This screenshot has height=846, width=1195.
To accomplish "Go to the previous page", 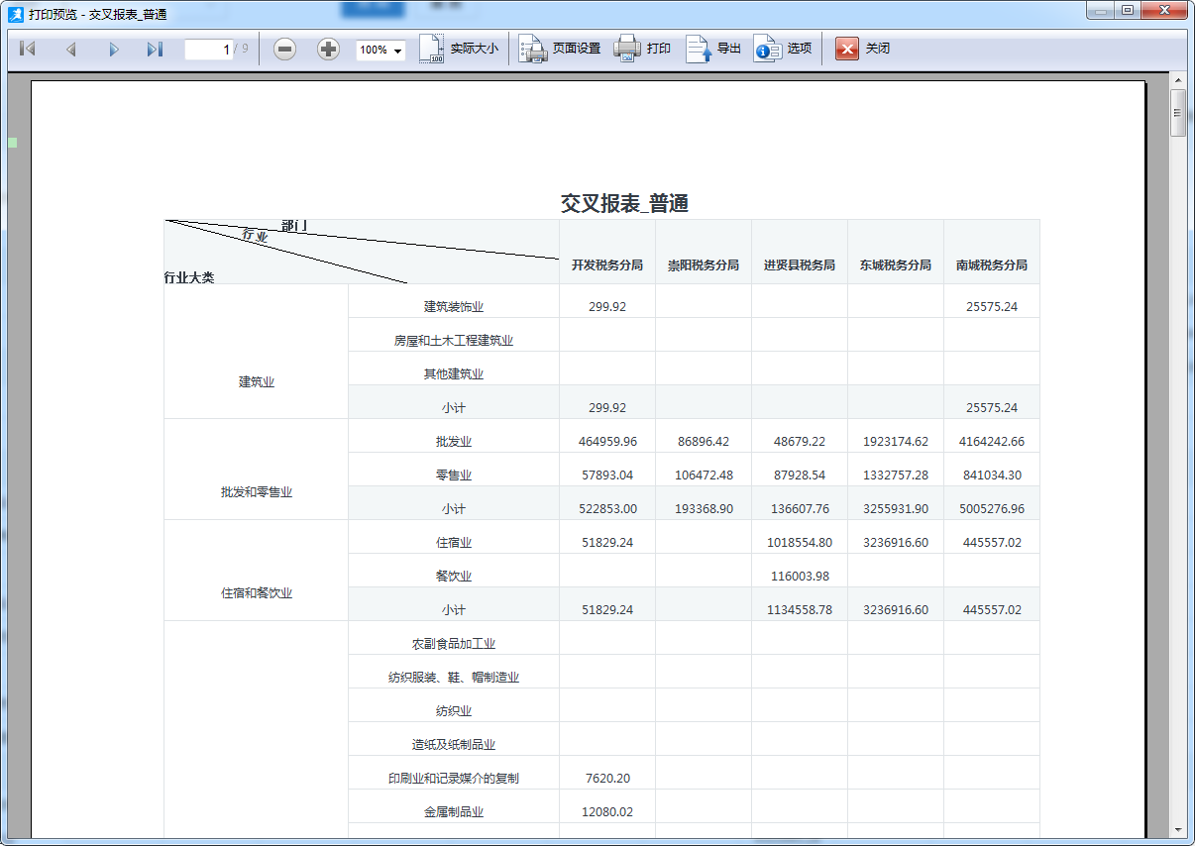I will point(70,49).
